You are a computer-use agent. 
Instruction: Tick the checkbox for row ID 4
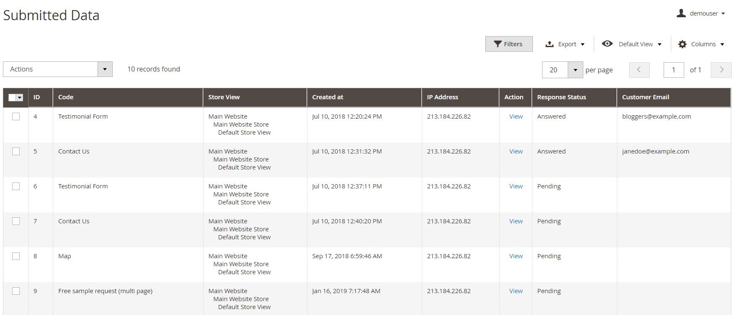pos(16,116)
